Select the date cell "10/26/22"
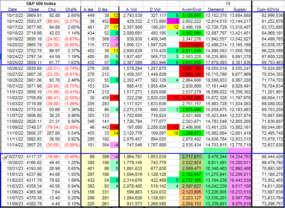Viewport: 285px width, 208px height. point(13,69)
